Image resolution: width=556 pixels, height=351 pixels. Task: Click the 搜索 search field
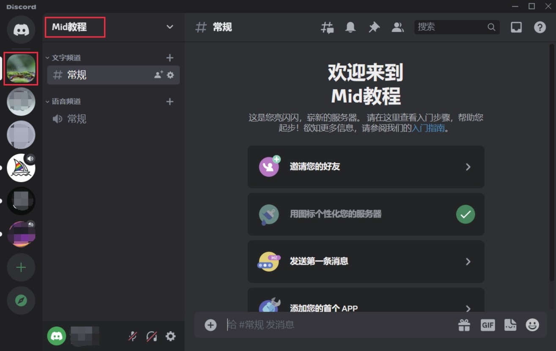coord(457,27)
